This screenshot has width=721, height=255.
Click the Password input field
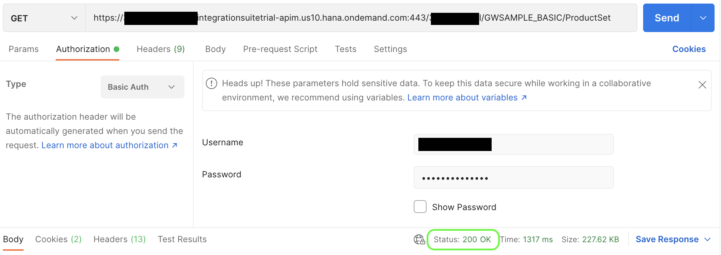point(513,178)
